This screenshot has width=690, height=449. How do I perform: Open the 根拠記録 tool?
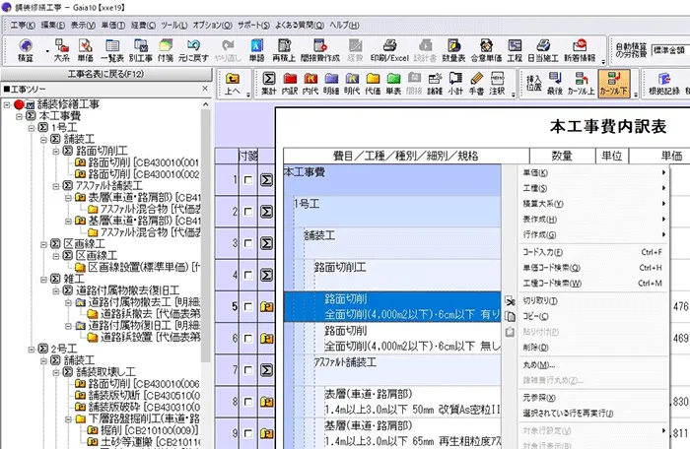(x=664, y=83)
